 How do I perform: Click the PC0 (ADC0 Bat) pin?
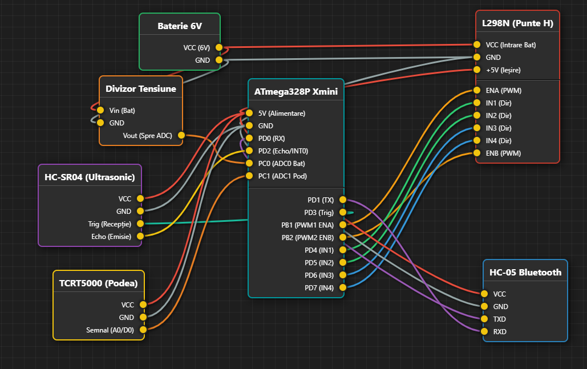coord(249,163)
